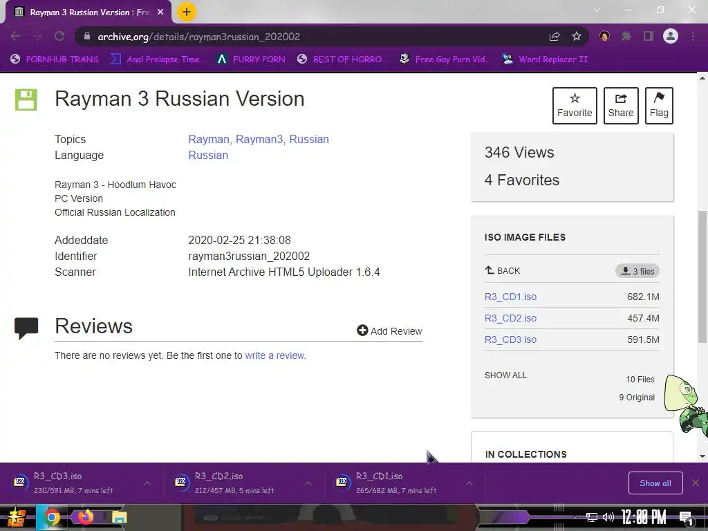
Task: Open the Start menu on the taskbar
Action: (x=17, y=517)
